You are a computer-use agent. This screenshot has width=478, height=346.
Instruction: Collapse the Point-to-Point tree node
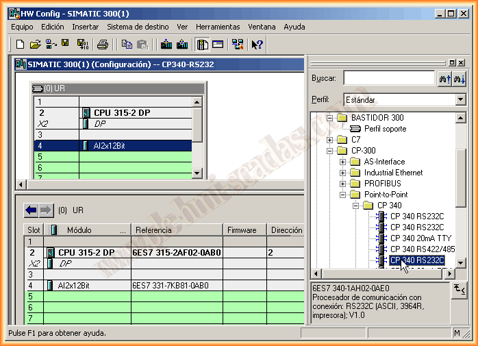343,195
